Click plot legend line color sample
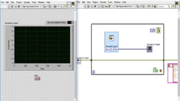The width and height of the screenshot is (180, 101). click(69, 22)
